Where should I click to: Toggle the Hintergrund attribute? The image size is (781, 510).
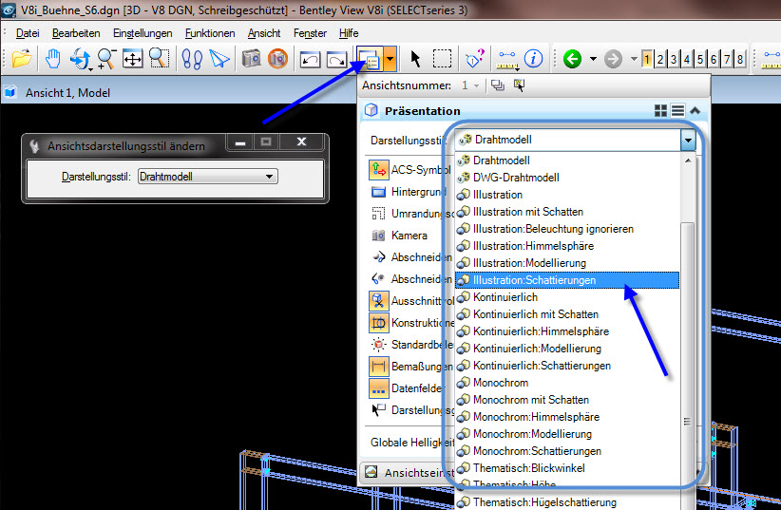pos(378,192)
